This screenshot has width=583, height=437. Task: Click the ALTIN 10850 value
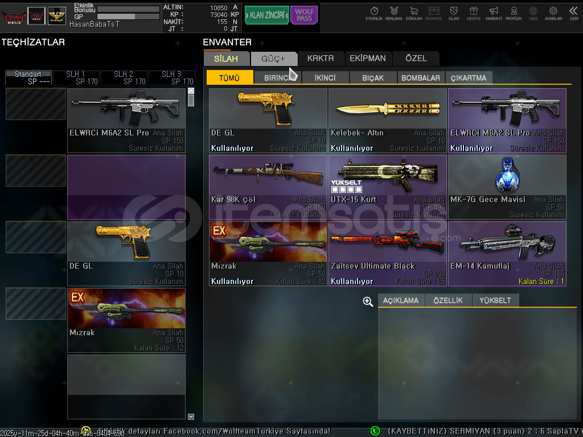[x=219, y=8]
